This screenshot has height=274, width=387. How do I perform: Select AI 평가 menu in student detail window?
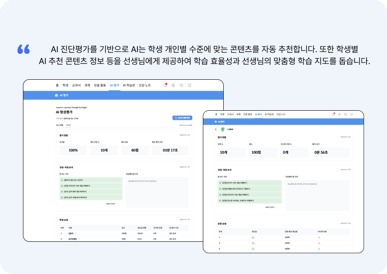[259, 114]
